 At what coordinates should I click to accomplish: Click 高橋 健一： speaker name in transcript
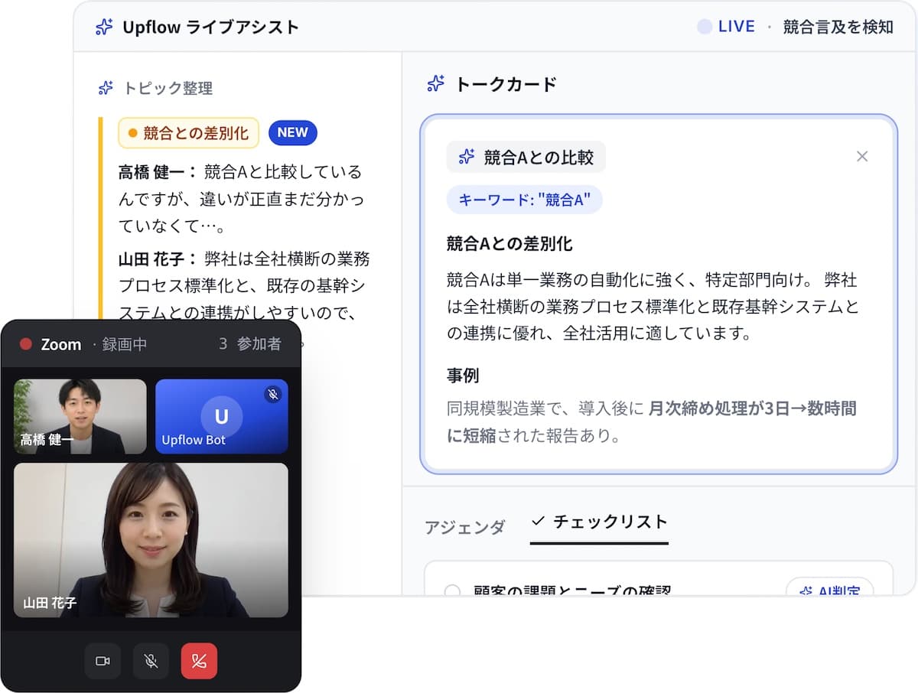pyautogui.click(x=158, y=171)
